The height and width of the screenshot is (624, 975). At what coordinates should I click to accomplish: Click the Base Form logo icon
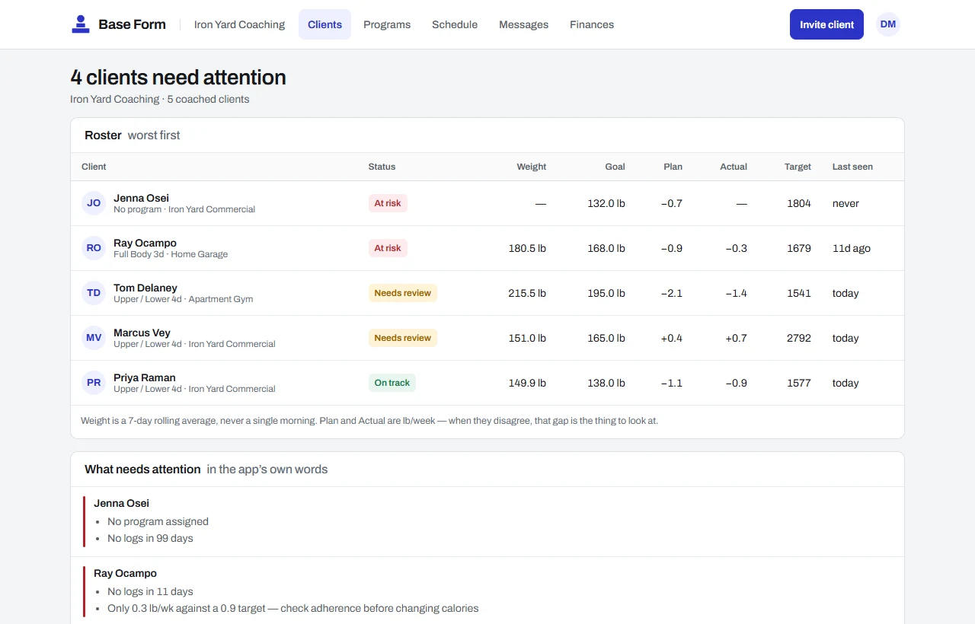click(81, 24)
